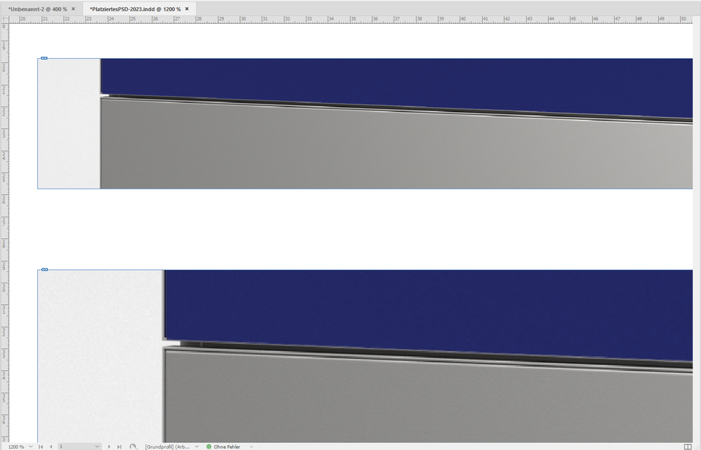Click the link badge on the top image frame
Image resolution: width=701 pixels, height=450 pixels.
click(44, 58)
